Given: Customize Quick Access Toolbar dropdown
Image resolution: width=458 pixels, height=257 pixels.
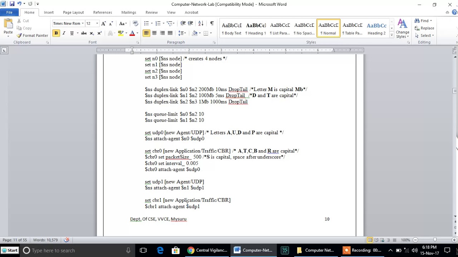Looking at the screenshot, I should pos(38,4).
